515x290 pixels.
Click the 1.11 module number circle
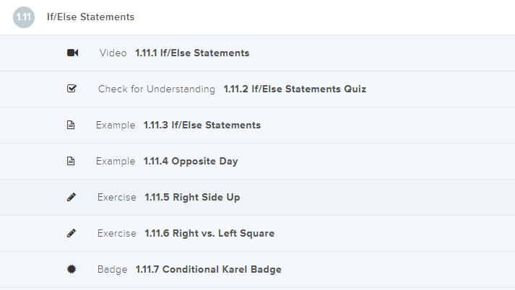tap(24, 17)
